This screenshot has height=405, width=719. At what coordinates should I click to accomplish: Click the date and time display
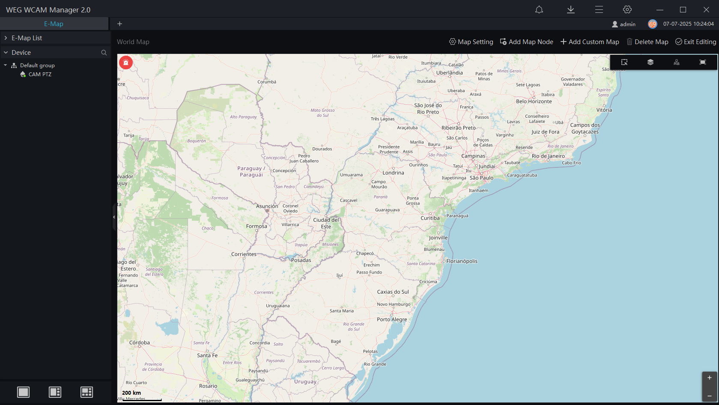click(x=689, y=24)
